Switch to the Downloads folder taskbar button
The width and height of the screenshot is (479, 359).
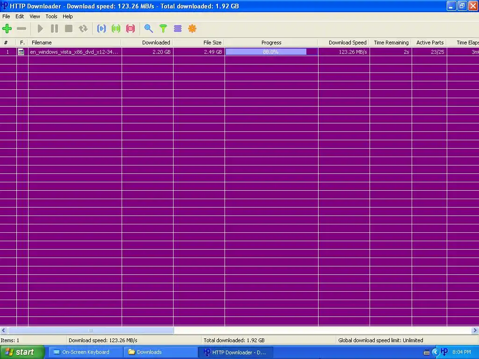(x=161, y=352)
